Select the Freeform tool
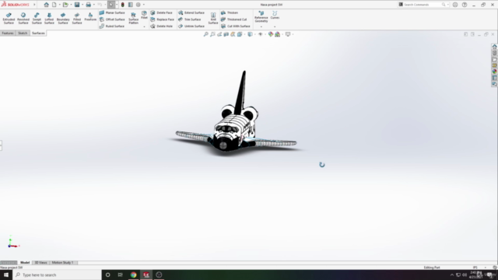The height and width of the screenshot is (280, 498). (90, 17)
